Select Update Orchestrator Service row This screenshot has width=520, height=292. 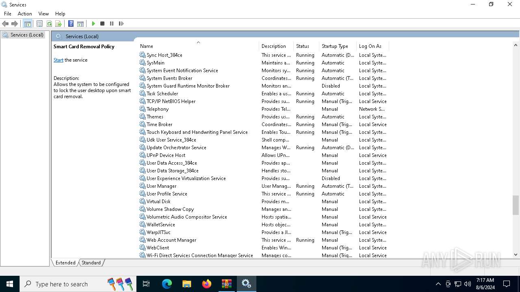pos(263,148)
